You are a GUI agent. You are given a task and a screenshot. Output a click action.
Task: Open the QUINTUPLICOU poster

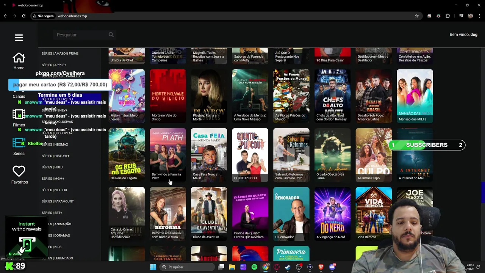[250, 155]
